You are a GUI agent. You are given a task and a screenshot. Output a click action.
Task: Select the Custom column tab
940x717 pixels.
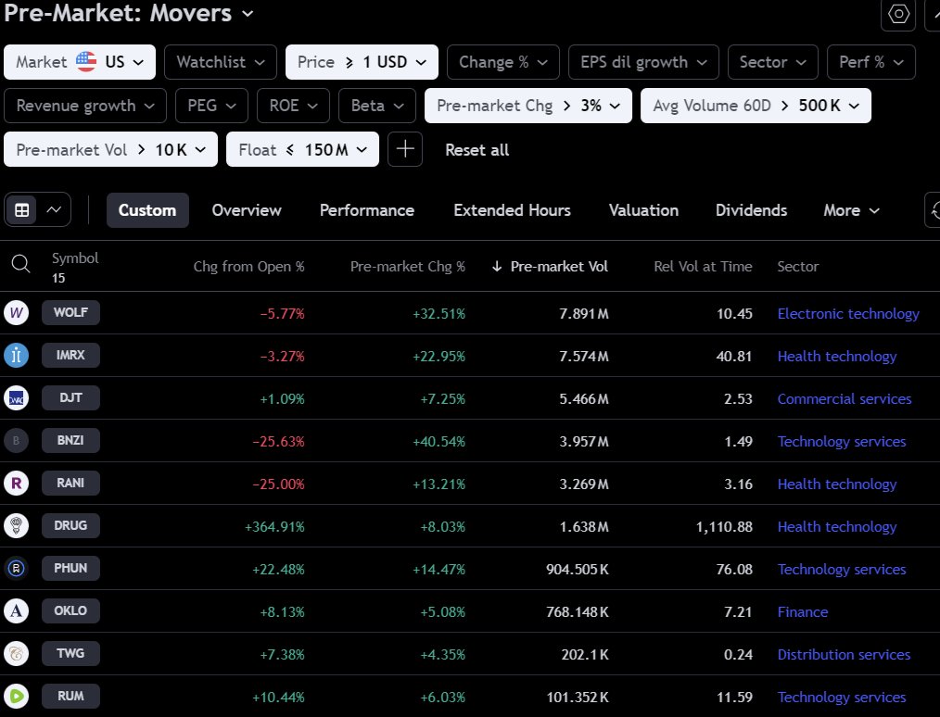[x=147, y=210]
